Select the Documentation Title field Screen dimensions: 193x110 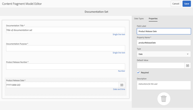(66, 30)
